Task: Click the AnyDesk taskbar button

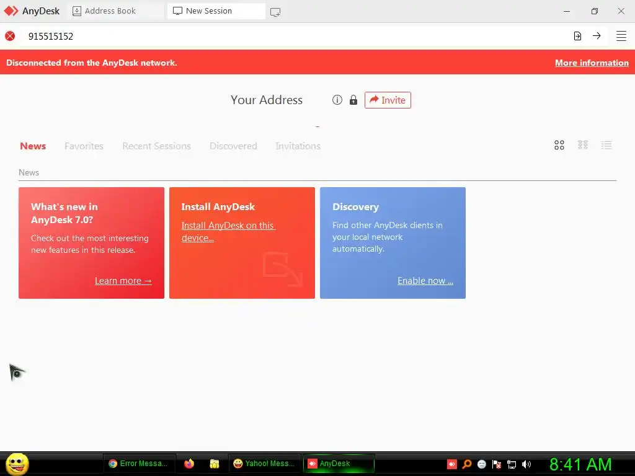Action: click(x=339, y=464)
